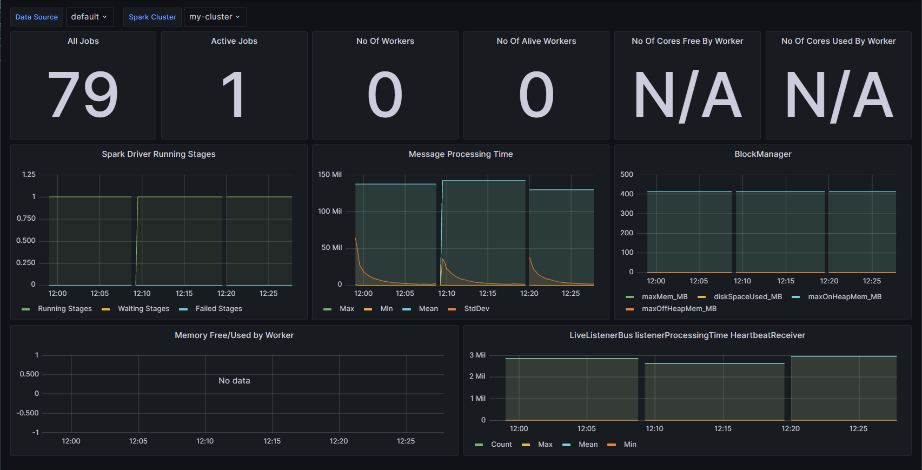Image resolution: width=922 pixels, height=470 pixels.
Task: Toggle the Running Stages legend label
Action: 64,309
